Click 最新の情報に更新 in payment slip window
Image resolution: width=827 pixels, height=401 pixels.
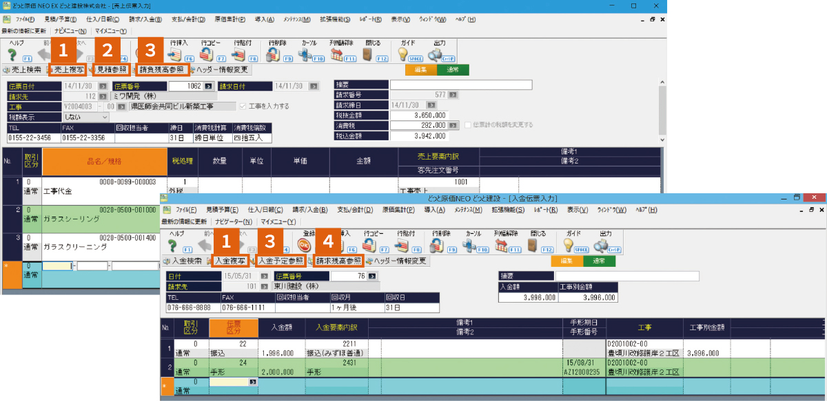point(184,221)
